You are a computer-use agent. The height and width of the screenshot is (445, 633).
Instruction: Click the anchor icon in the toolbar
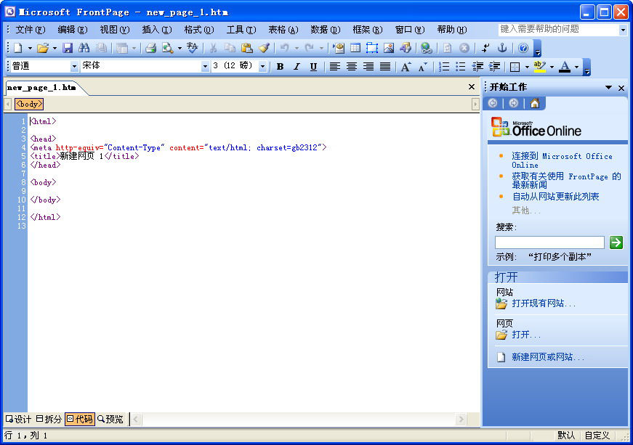coord(502,49)
